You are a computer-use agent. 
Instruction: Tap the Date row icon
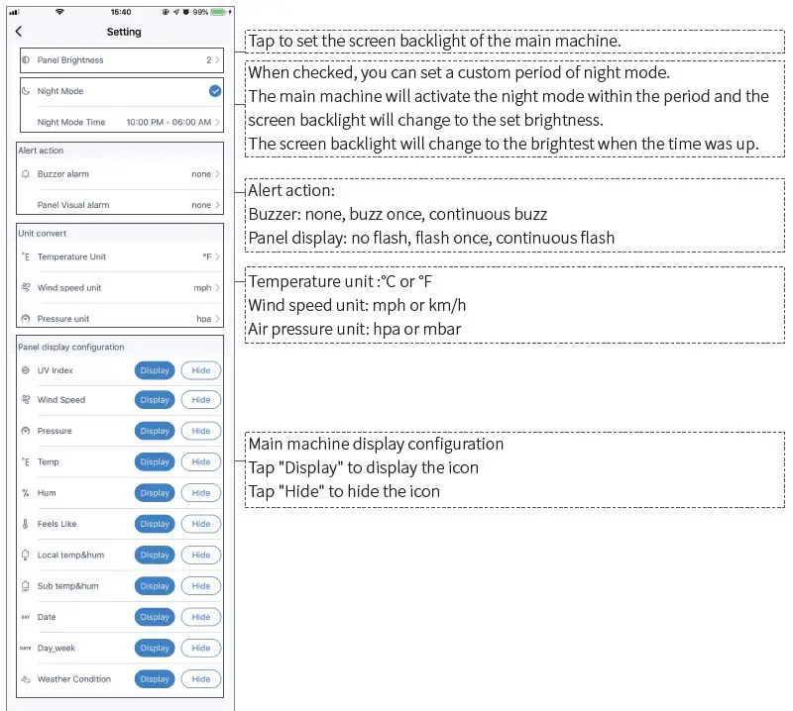click(26, 617)
